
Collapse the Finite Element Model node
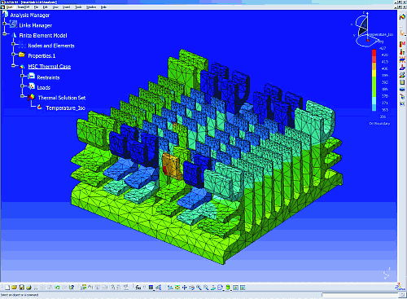pyautogui.click(x=4, y=34)
